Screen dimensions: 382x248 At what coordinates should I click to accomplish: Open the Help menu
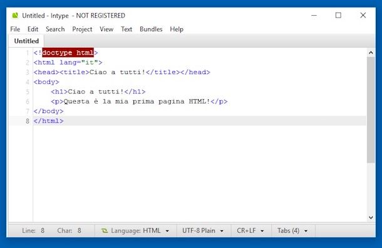(x=177, y=29)
